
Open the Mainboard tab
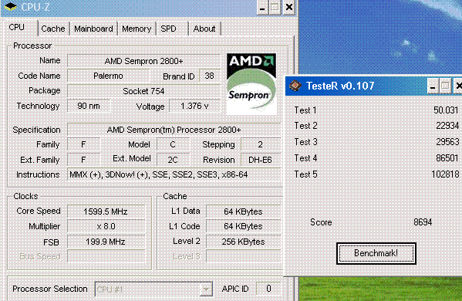93,29
